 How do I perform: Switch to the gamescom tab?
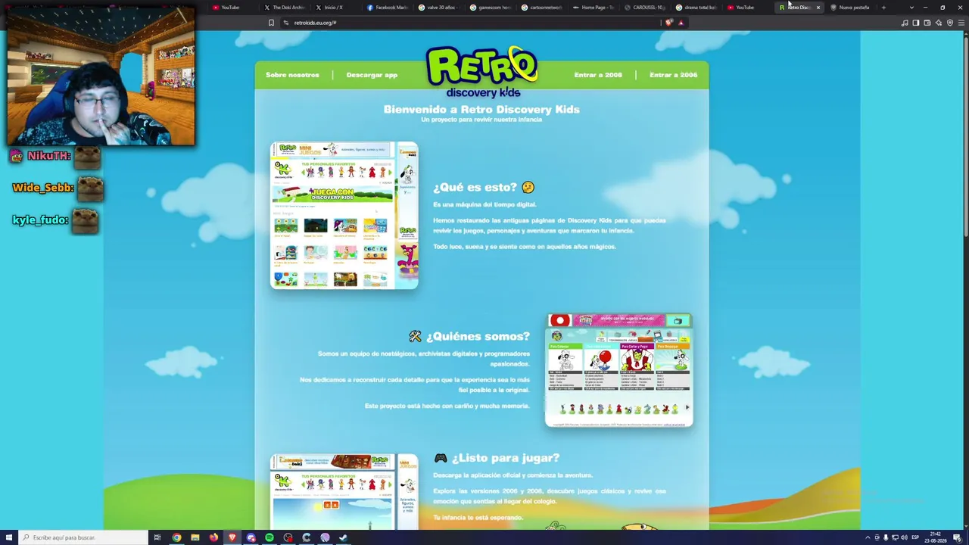(490, 8)
